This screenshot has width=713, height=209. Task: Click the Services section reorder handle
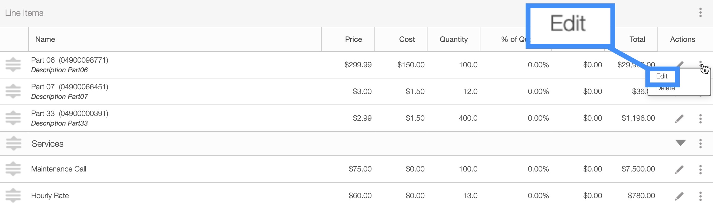point(14,144)
